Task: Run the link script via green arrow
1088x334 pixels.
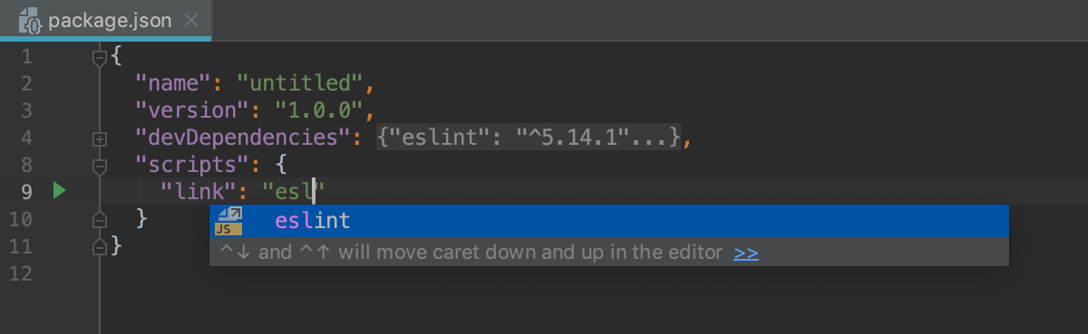Action: click(59, 191)
